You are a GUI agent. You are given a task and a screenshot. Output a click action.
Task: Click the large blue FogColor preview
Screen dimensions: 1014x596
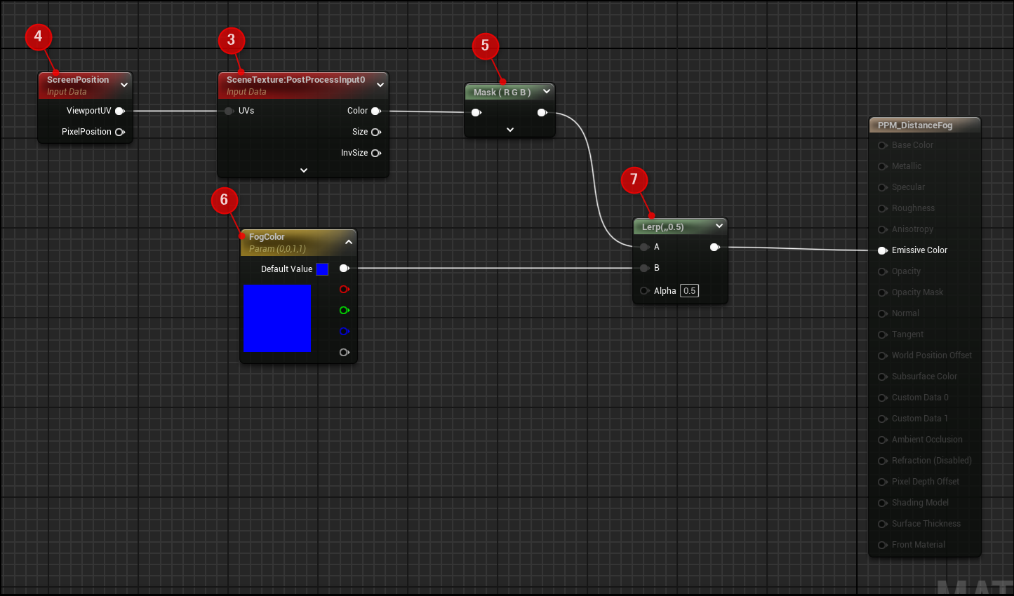(277, 318)
